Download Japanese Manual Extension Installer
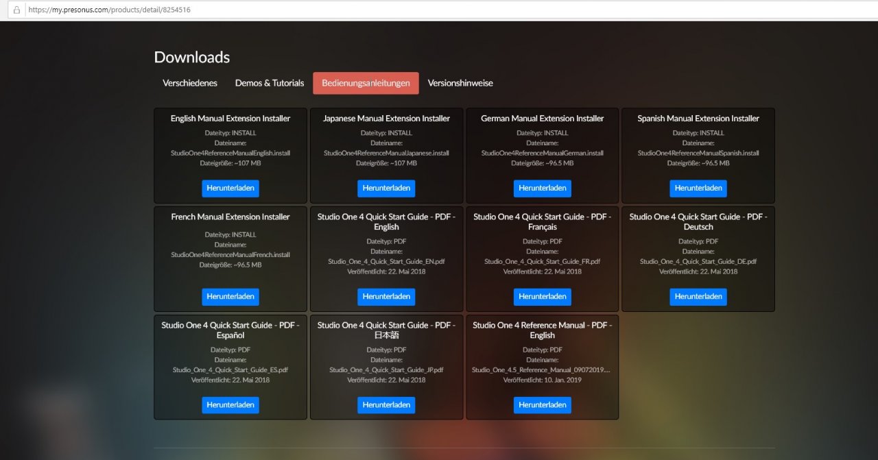Image resolution: width=878 pixels, height=460 pixels. [386, 188]
